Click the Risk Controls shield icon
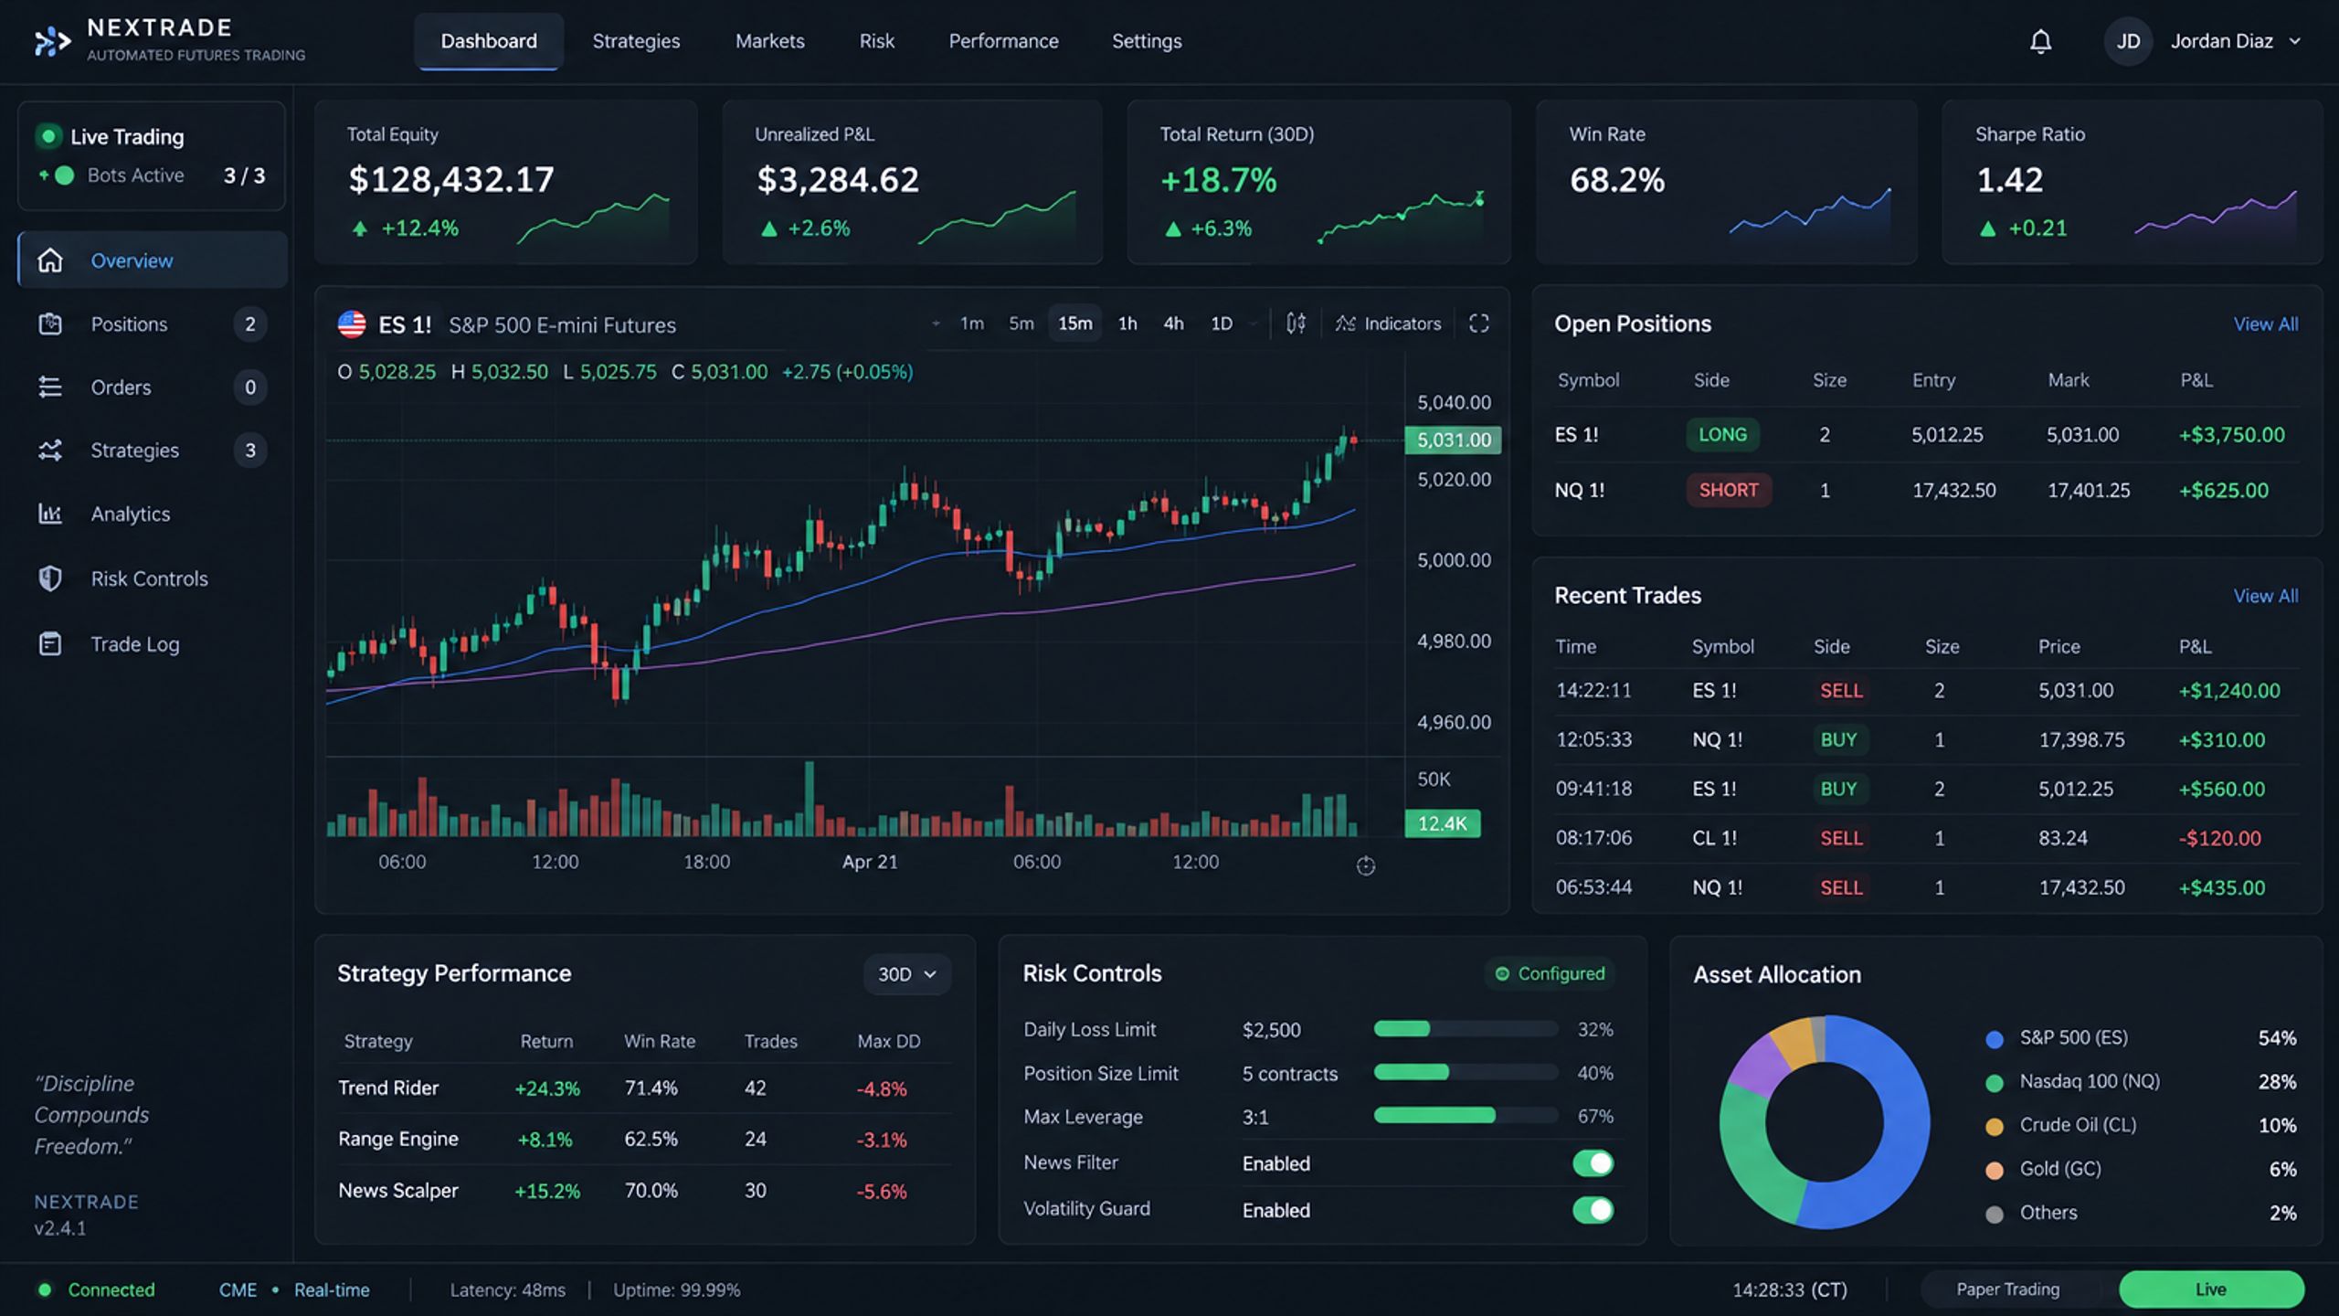The width and height of the screenshot is (2339, 1316). (50, 578)
